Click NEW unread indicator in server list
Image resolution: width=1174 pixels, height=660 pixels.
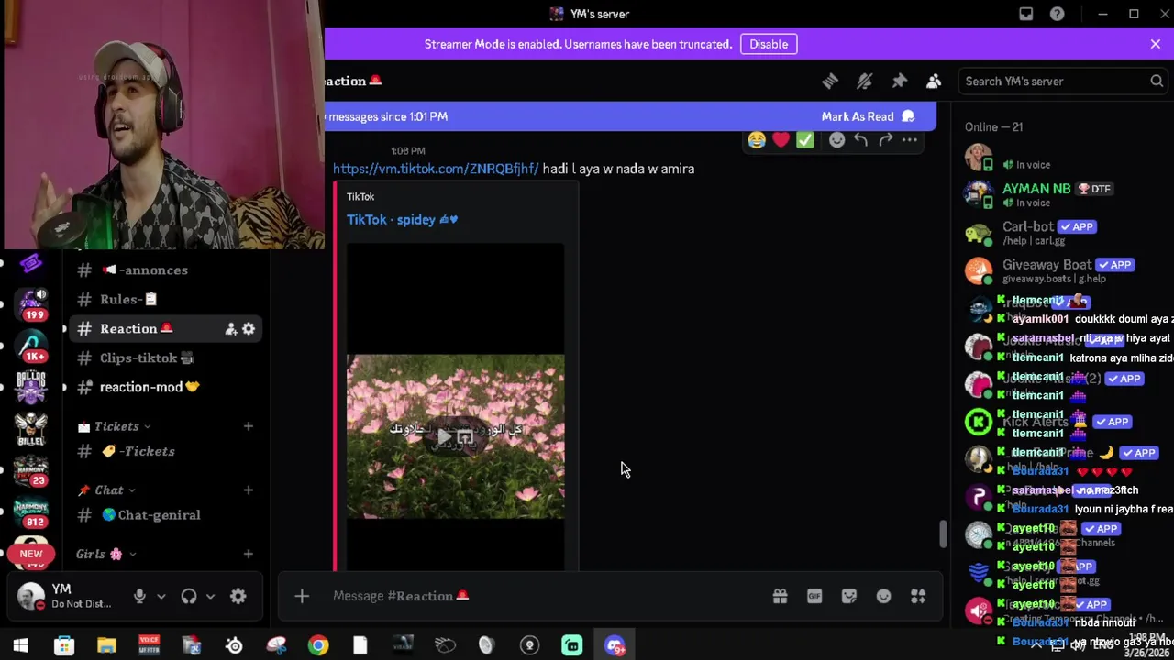pos(31,554)
